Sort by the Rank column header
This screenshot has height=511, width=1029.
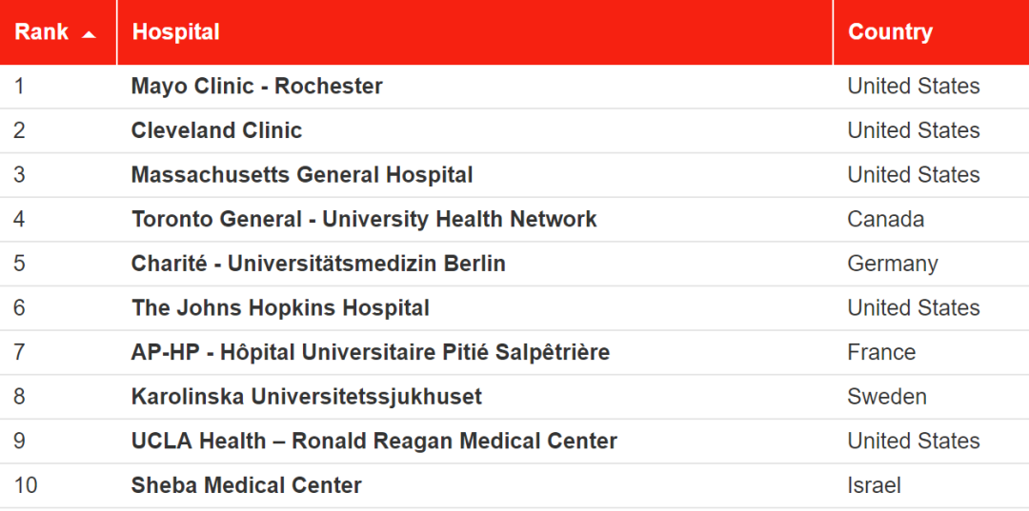(58, 32)
